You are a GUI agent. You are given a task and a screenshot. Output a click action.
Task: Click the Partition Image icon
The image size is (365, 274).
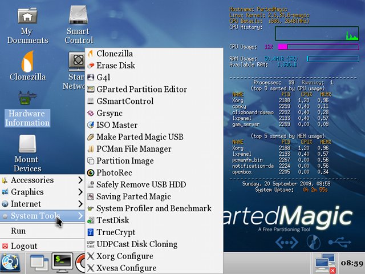tap(91, 161)
